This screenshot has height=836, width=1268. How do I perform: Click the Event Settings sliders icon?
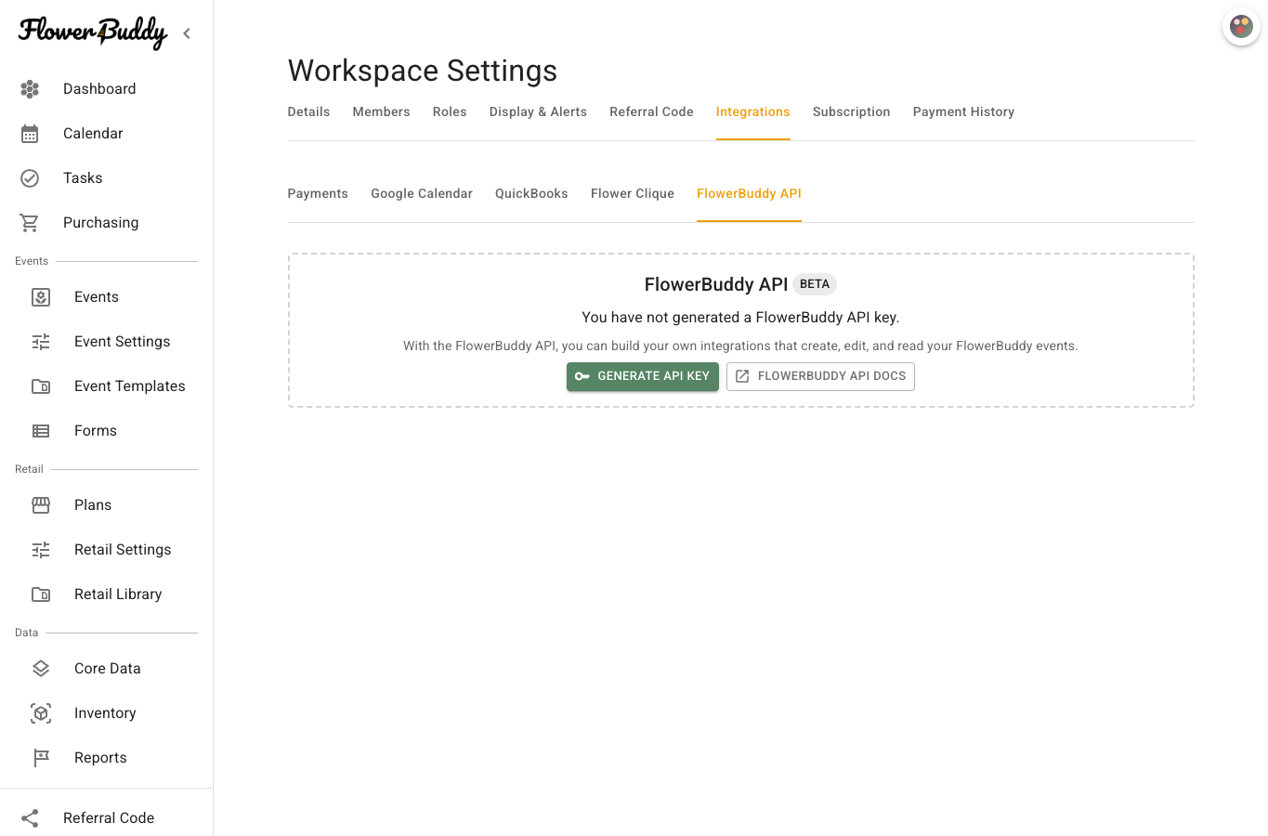(41, 342)
